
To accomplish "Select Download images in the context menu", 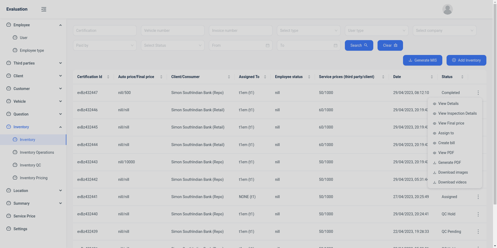I will click(455, 172).
